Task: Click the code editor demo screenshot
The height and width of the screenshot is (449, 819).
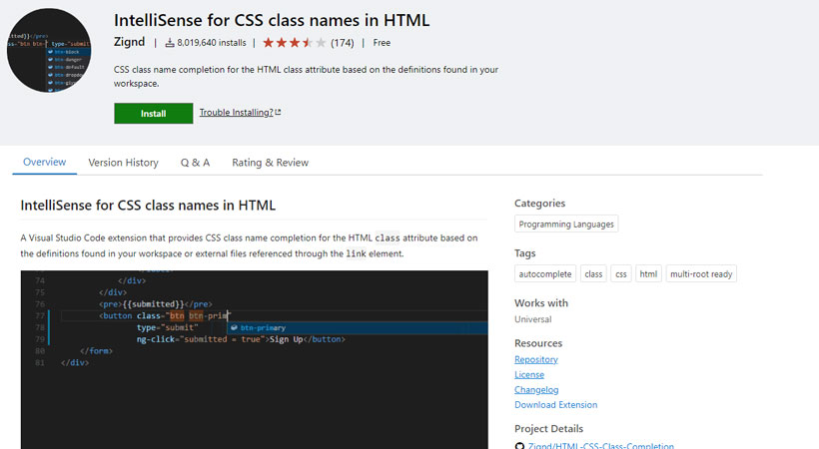Action: click(255, 360)
